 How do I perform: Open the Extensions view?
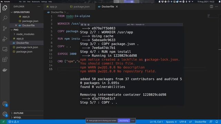[x=5, y=60]
